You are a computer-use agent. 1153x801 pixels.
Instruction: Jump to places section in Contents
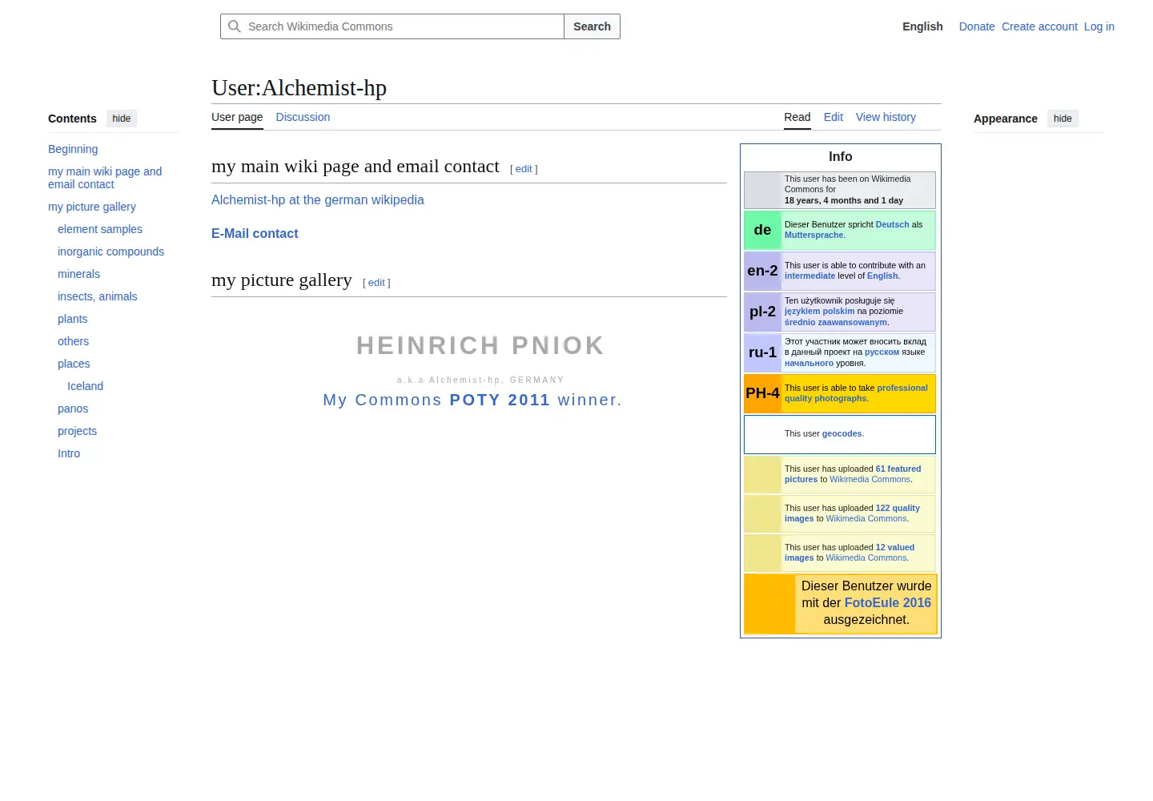pyautogui.click(x=74, y=364)
